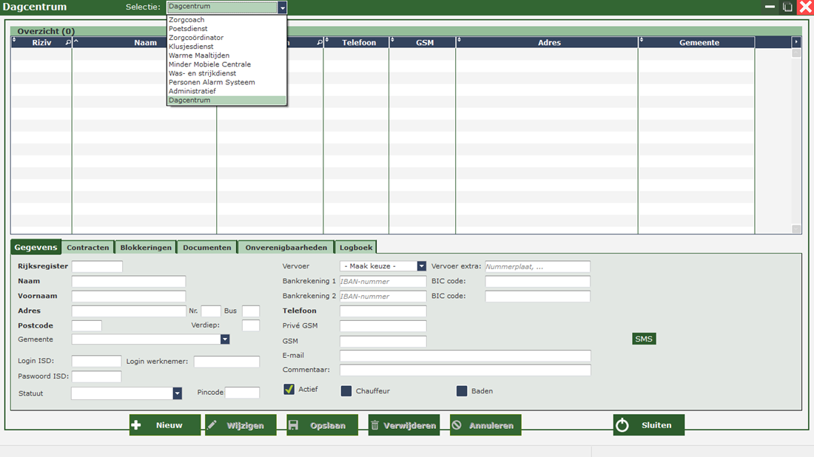Open the Statuut dropdown list

(178, 393)
